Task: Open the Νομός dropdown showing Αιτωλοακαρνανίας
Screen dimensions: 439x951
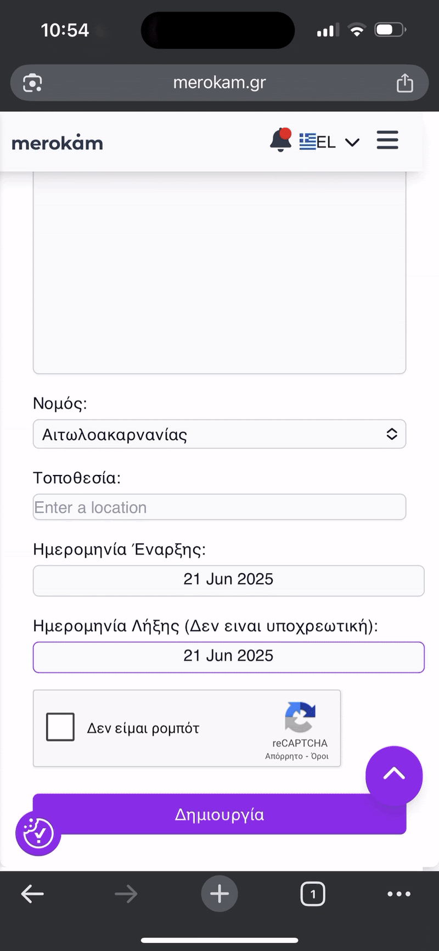Action: [x=219, y=434]
